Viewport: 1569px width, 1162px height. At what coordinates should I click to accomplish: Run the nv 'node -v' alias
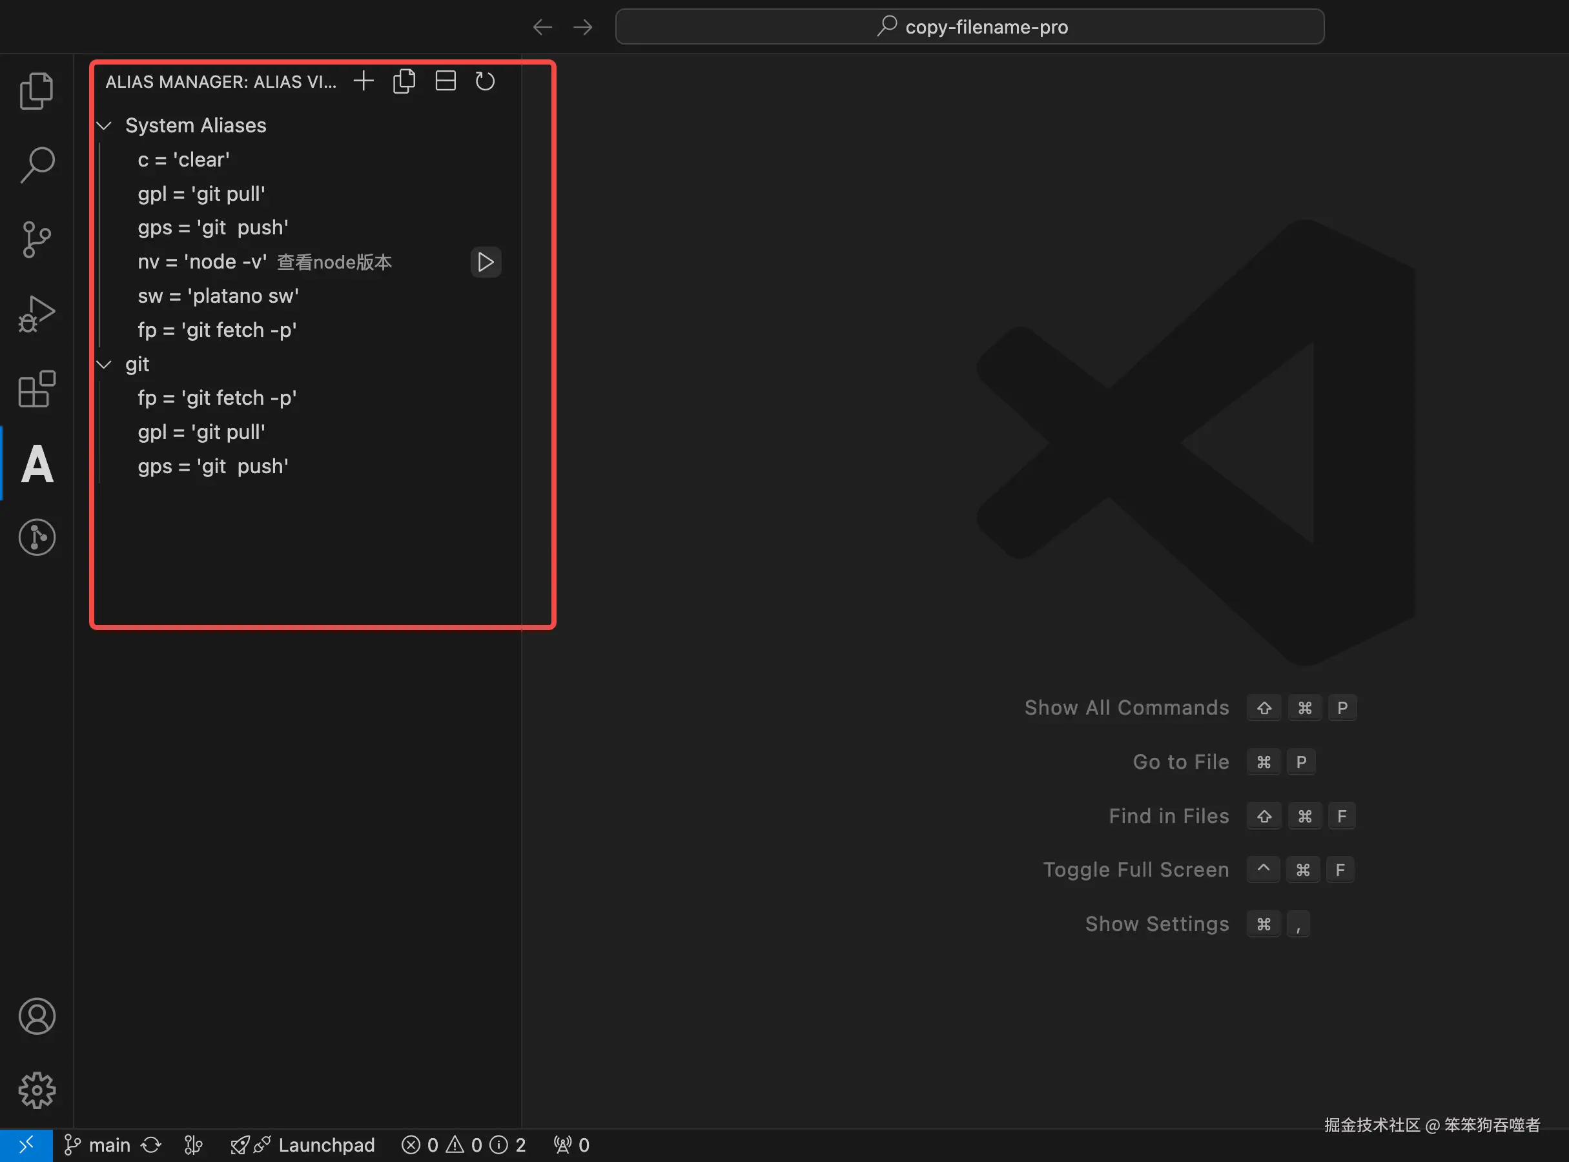click(486, 262)
